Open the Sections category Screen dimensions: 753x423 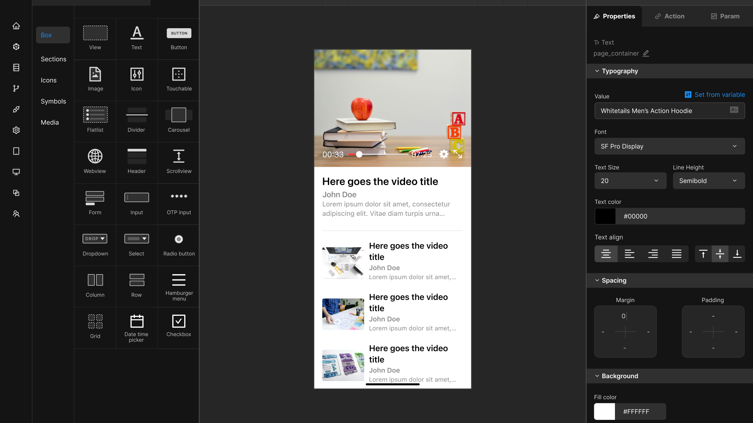point(53,59)
